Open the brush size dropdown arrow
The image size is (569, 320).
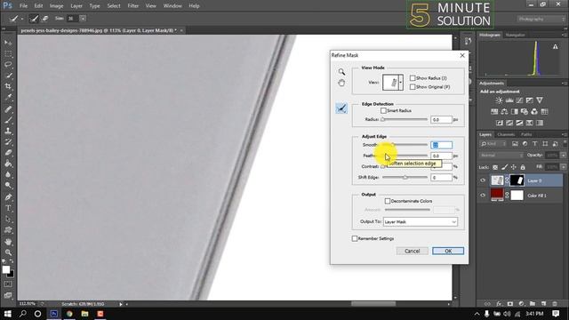[83, 18]
